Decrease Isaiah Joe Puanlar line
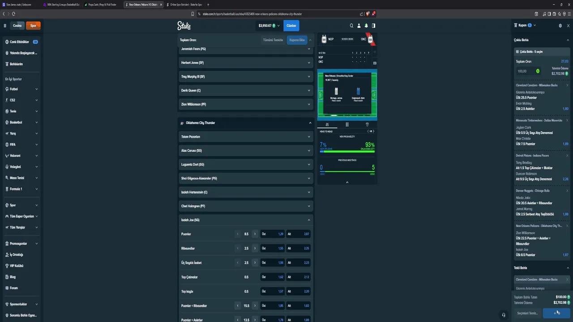The image size is (573, 322). point(238,234)
